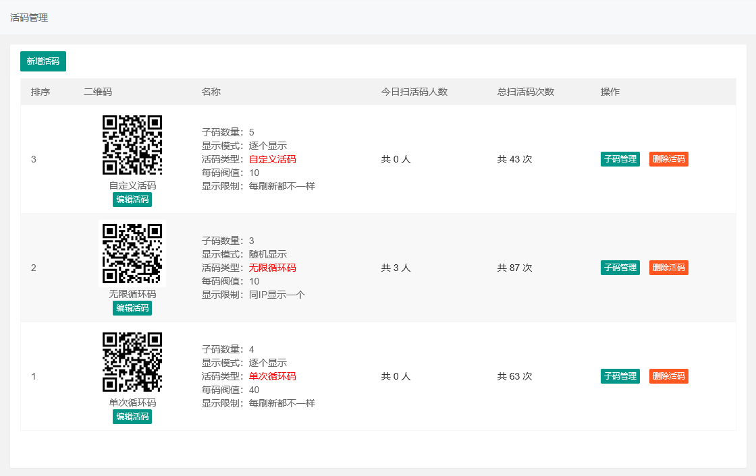Click the 无限循环码 caption under QR code

[x=132, y=294]
